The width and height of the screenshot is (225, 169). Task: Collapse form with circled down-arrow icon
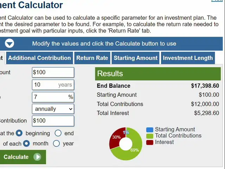[x=9, y=43]
